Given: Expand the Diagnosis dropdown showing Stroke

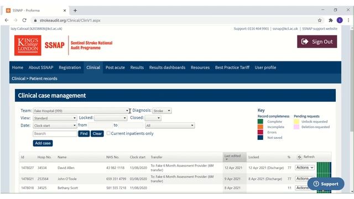Looking at the screenshot, I should click(162, 111).
